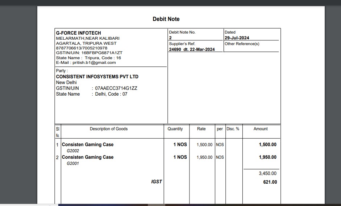The height and width of the screenshot is (206, 341).
Task: Click the Debit Note title heading
Action: [x=166, y=19]
